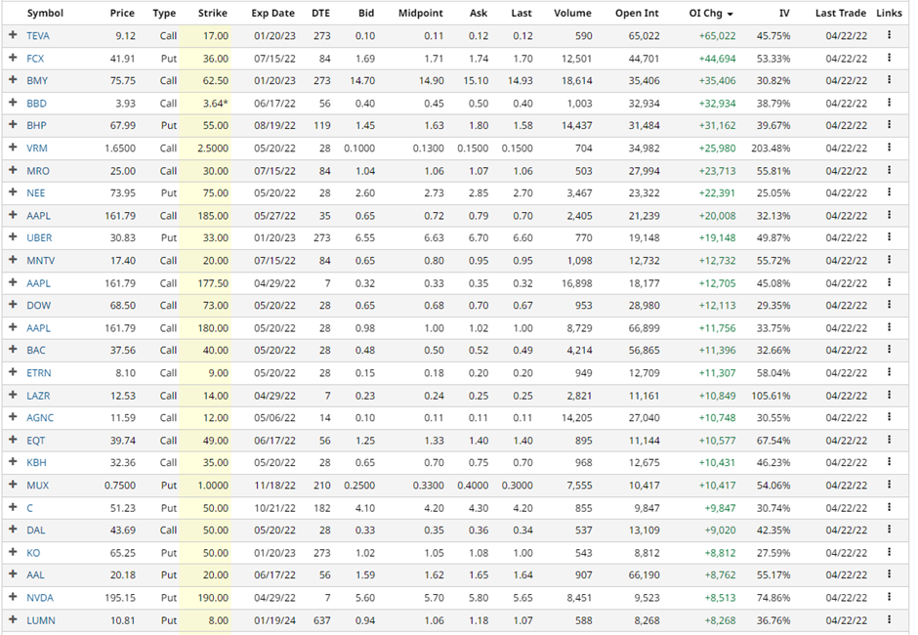Sort by the OI Chg column arrow
This screenshot has width=918, height=635.
coord(730,14)
